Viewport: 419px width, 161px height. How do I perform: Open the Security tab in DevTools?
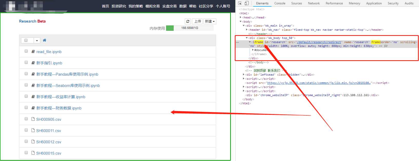pyautogui.click(x=393, y=3)
